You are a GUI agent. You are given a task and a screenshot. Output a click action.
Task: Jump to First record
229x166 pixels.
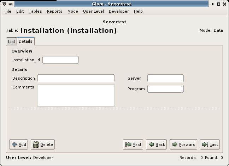pos(133,145)
